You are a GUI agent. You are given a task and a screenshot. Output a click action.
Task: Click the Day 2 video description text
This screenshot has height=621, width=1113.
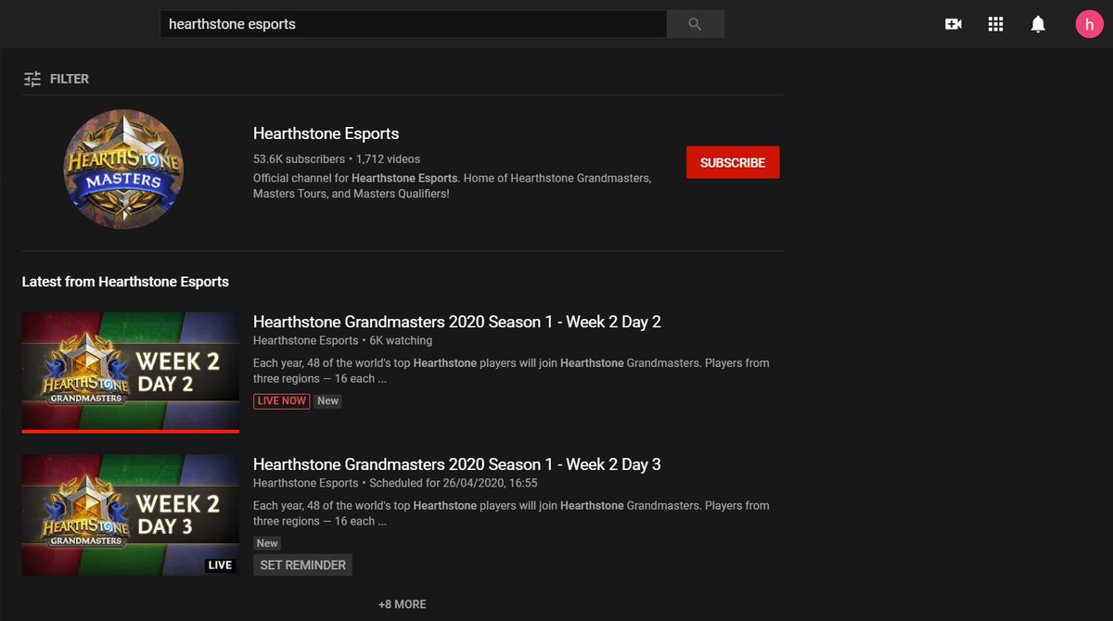coord(511,371)
